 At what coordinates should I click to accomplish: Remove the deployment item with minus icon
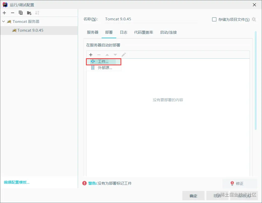click(99, 55)
